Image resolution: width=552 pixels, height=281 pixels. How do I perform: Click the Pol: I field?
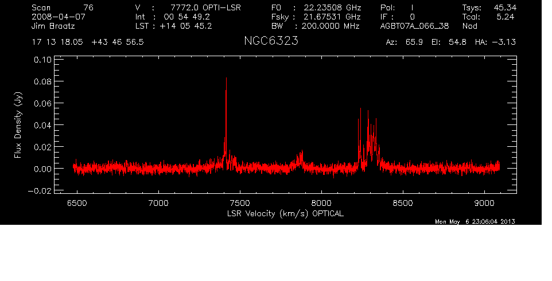coord(397,7)
